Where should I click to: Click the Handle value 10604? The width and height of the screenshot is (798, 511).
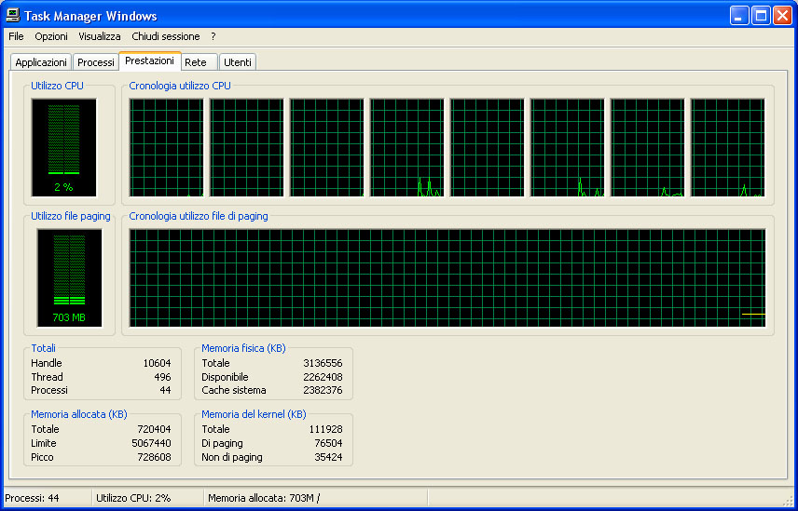(157, 363)
